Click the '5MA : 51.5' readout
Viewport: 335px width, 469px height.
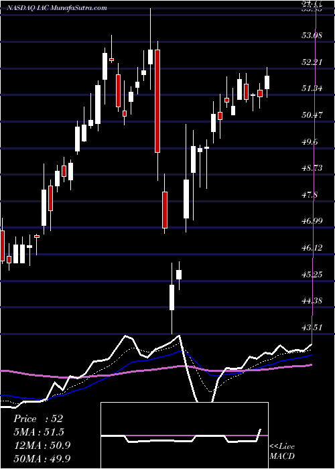click(x=39, y=432)
